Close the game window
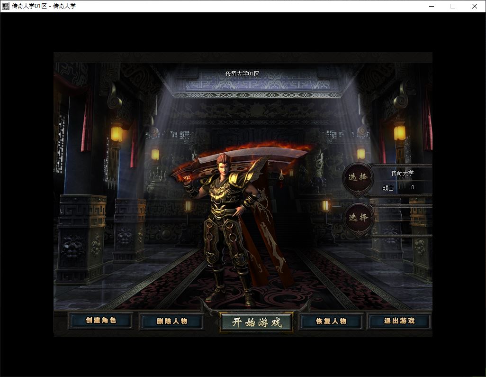Viewport: 486px width, 377px height. tap(475, 6)
